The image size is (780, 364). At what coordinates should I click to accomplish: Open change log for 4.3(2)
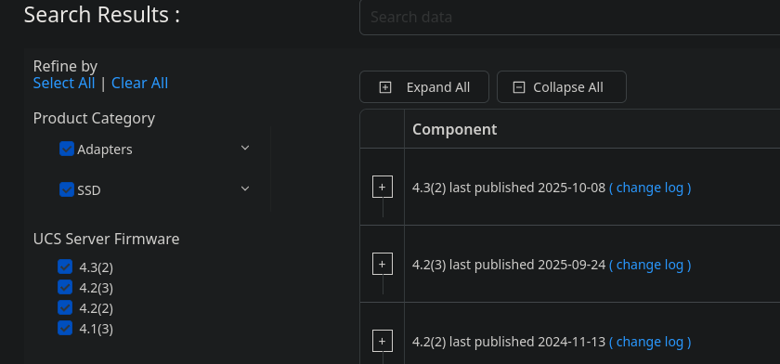tap(650, 188)
